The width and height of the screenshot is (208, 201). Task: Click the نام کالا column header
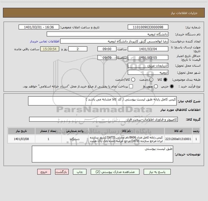[x=126, y=131]
